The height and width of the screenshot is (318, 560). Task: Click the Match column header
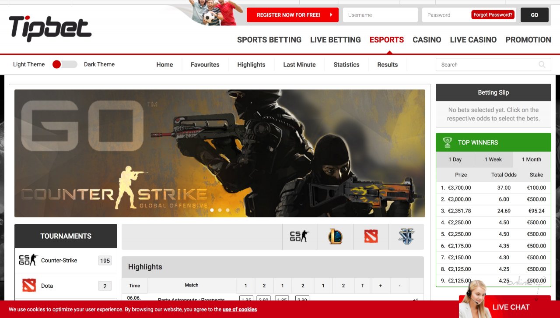[192, 285]
